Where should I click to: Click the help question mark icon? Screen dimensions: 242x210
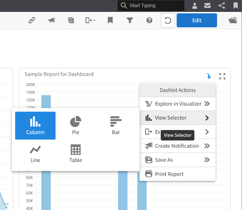149,21
